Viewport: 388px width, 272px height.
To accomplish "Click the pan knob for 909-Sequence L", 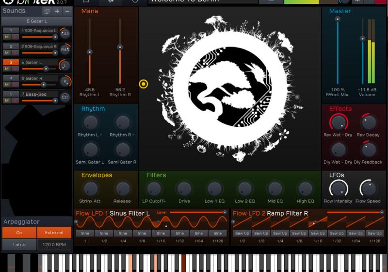I will [65, 34].
